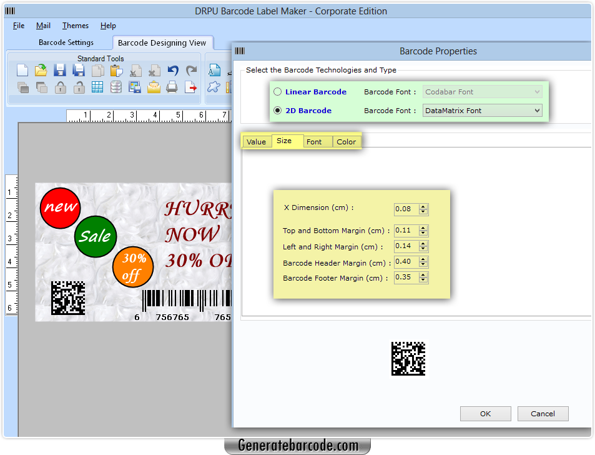The image size is (595, 455).
Task: Undo the last design change
Action: pyautogui.click(x=172, y=70)
